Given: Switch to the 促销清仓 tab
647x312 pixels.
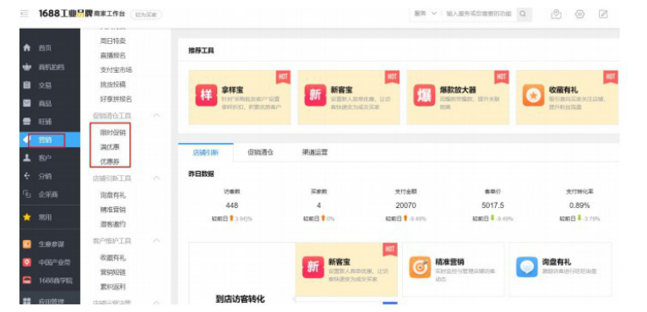Looking at the screenshot, I should point(260,152).
